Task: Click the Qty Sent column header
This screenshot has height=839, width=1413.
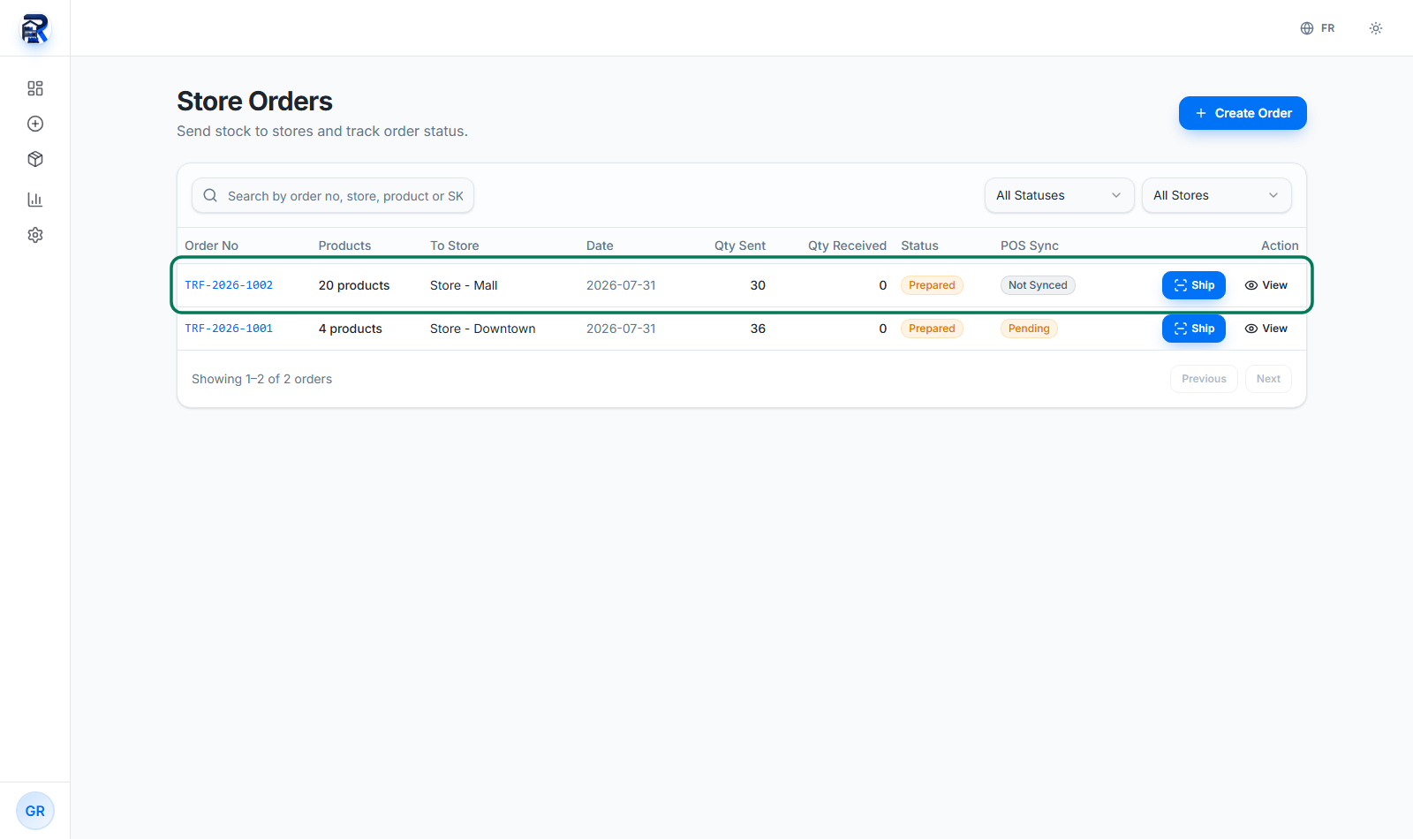Action: pyautogui.click(x=740, y=246)
